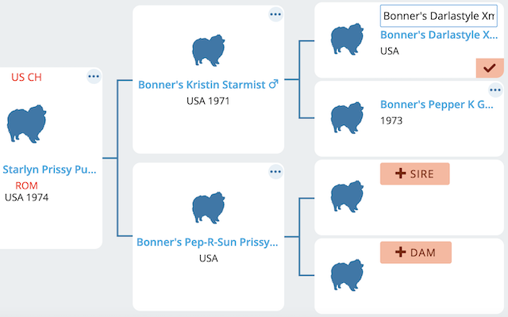
Task: Click the dog name input field
Action: [439, 16]
